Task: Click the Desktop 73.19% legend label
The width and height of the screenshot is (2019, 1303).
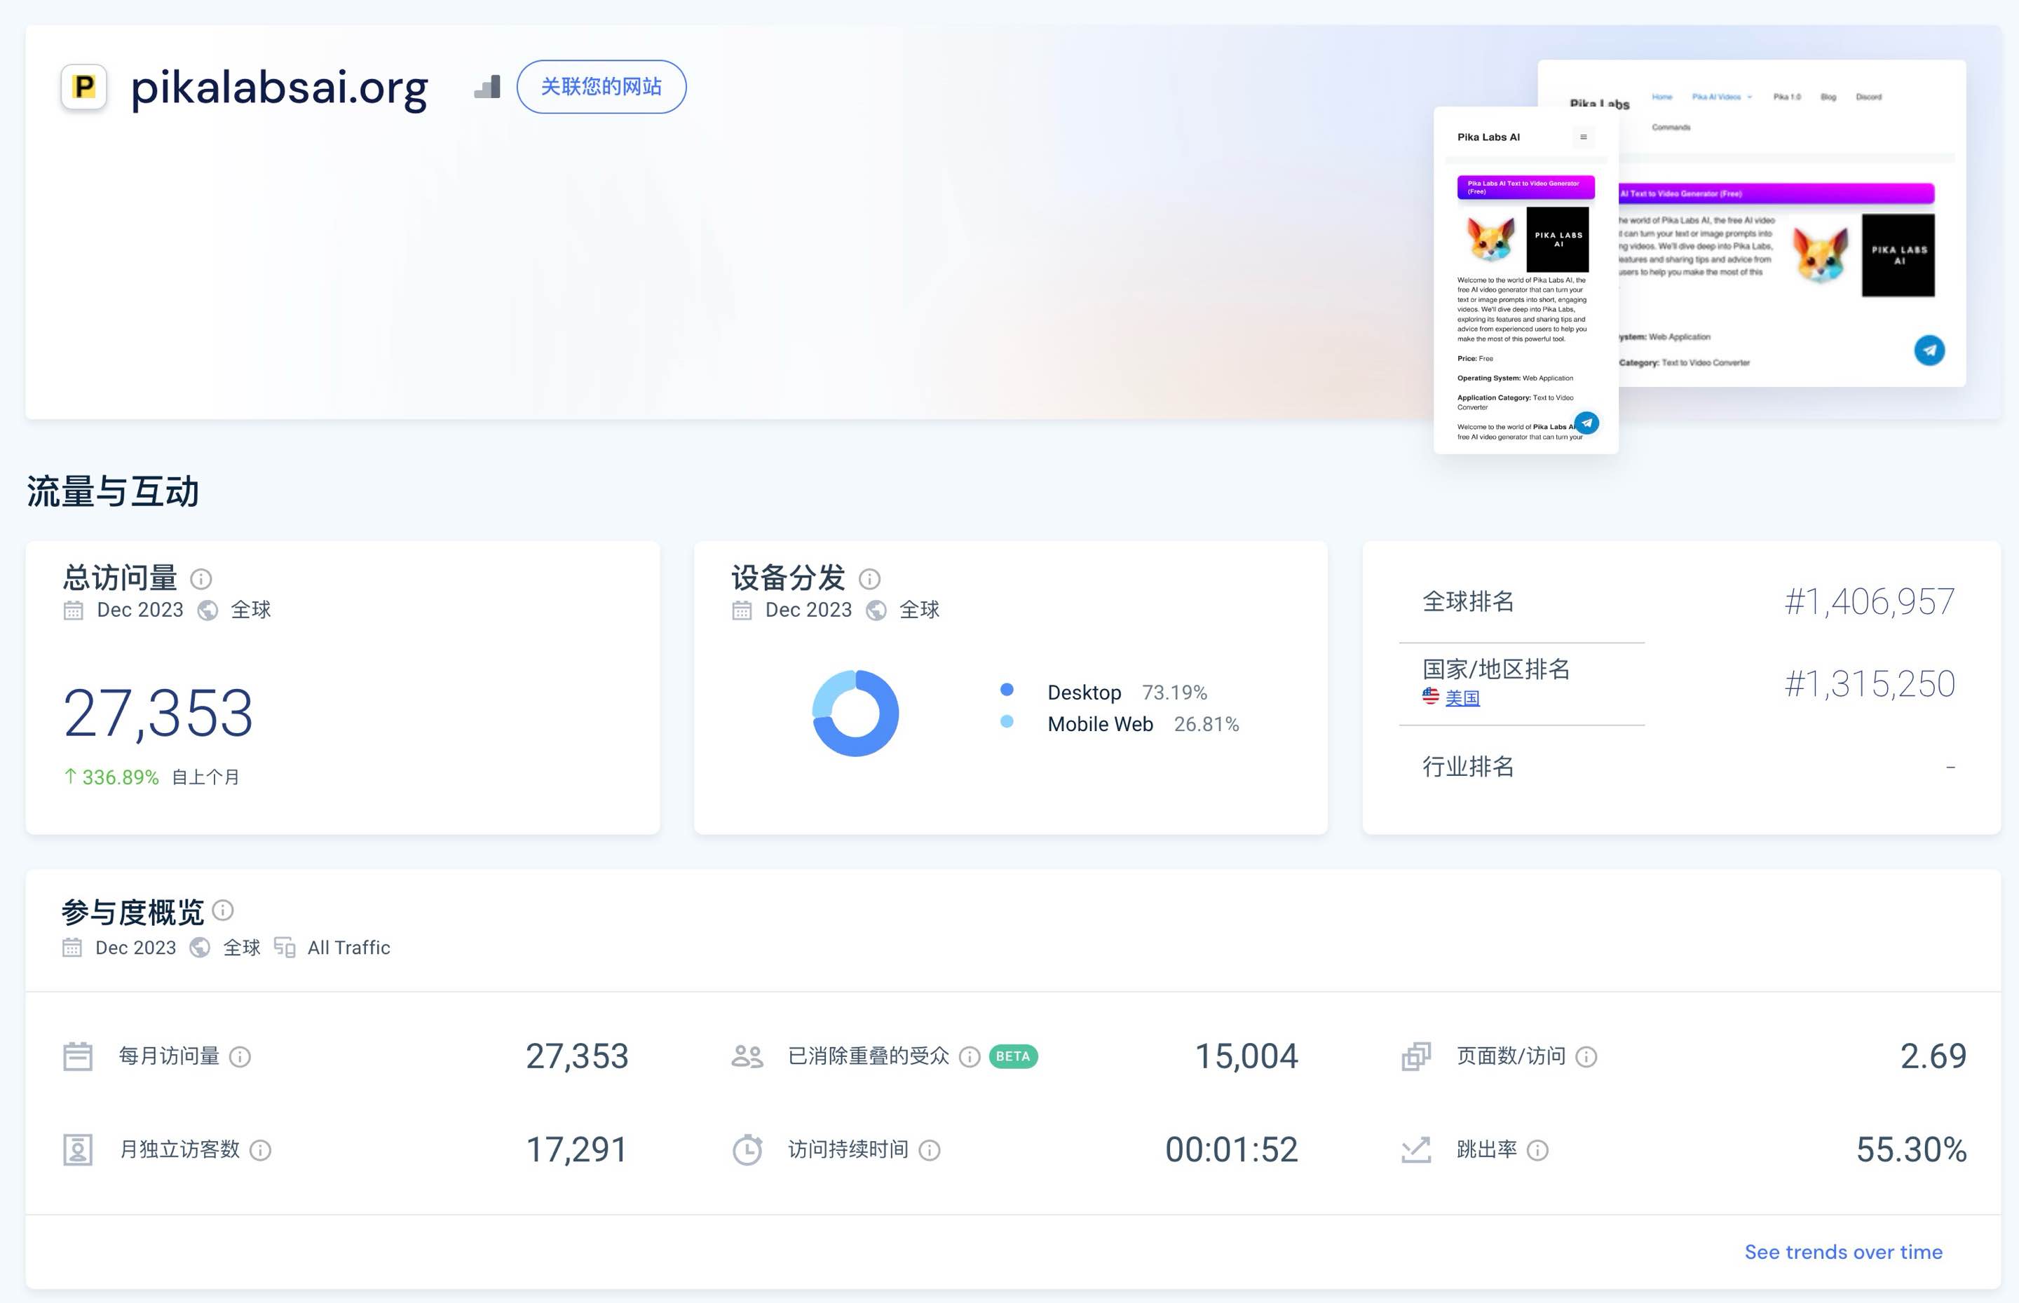Action: click(1127, 693)
